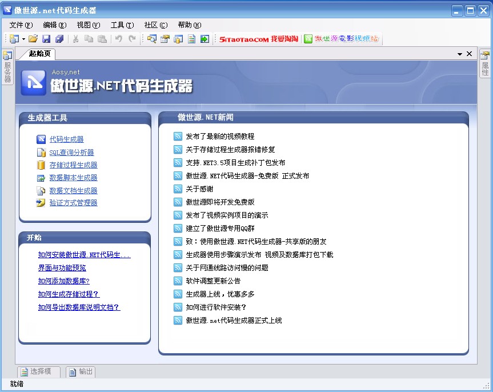Open the 工具(T) menu
This screenshot has width=493, height=392.
tap(122, 25)
